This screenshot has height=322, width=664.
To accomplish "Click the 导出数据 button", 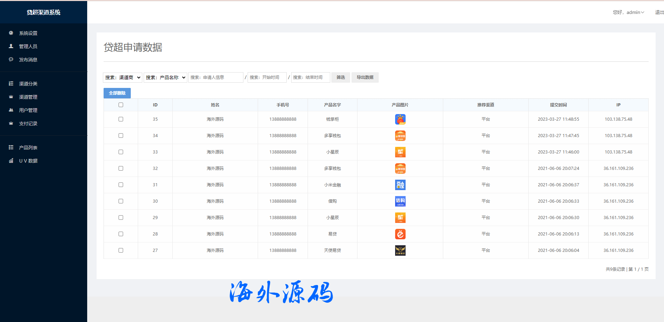I will pos(365,77).
